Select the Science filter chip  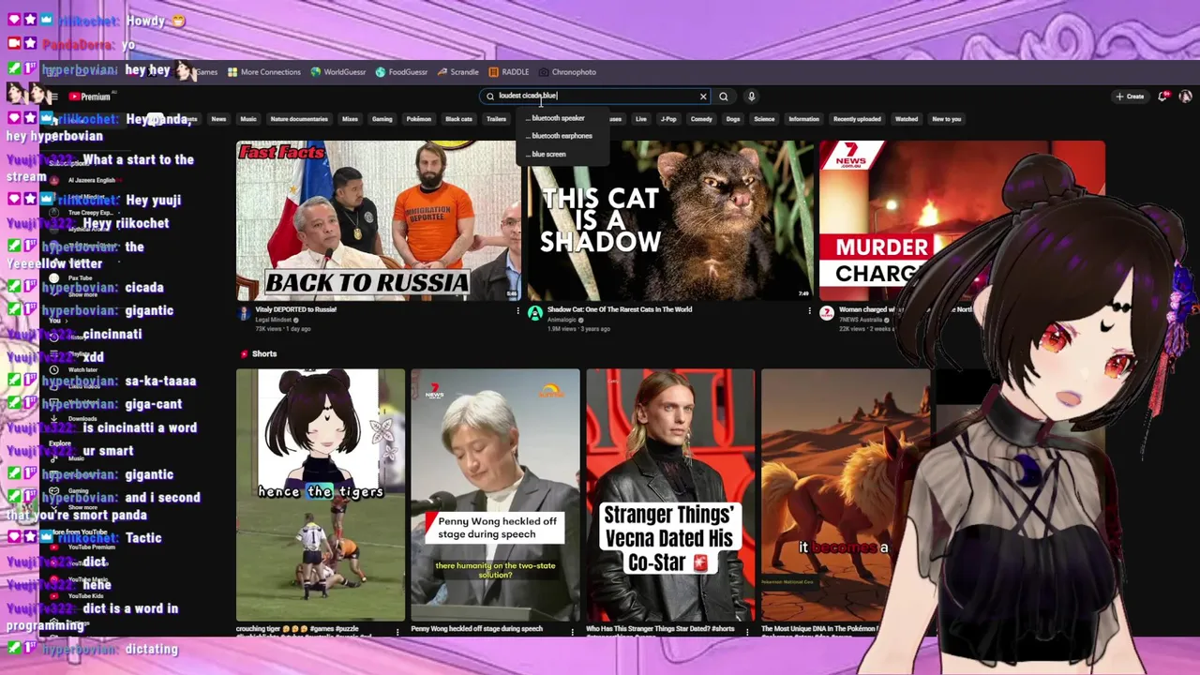click(764, 119)
